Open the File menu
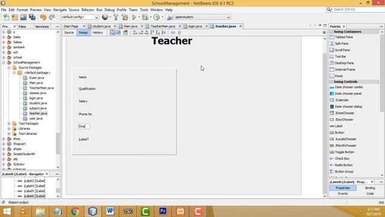 coord(4,10)
